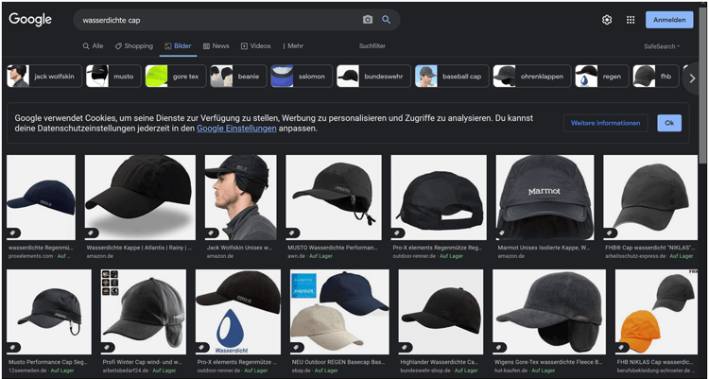Click arbeitsschutz-express.de source text

635,256
